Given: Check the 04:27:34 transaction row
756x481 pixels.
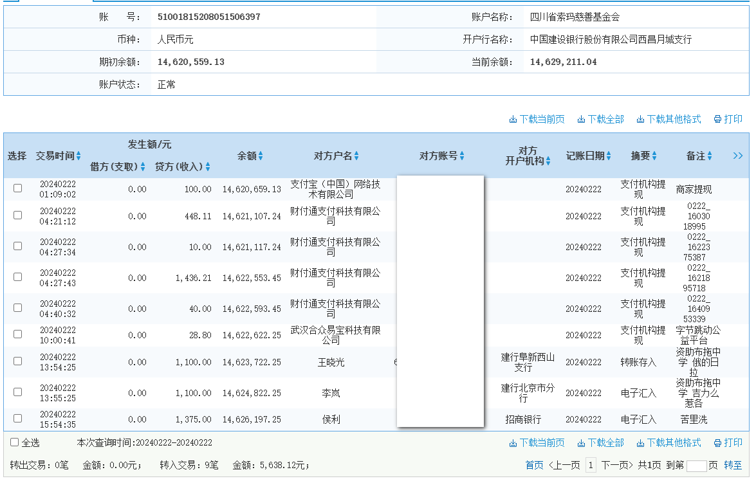Looking at the screenshot, I should click(18, 246).
